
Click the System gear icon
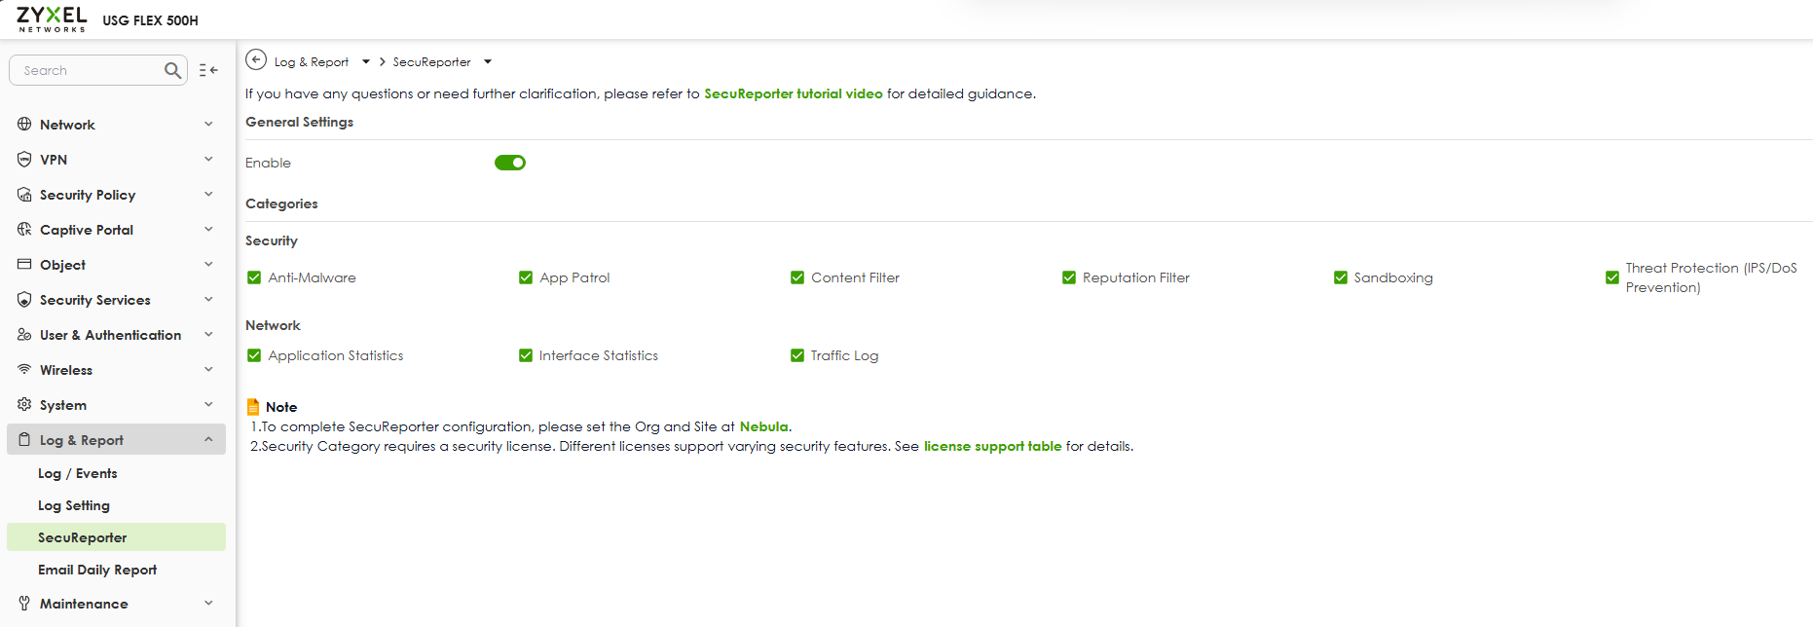pyautogui.click(x=24, y=405)
